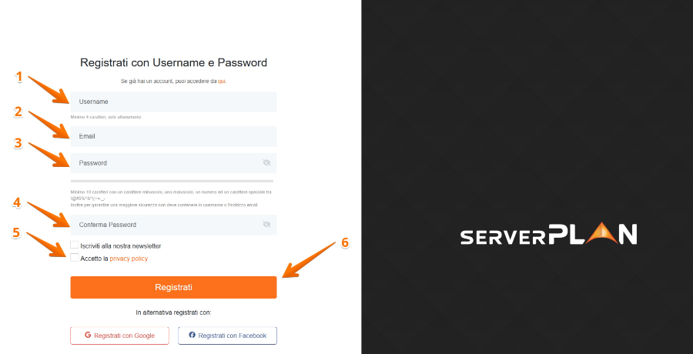693x354 pixels.
Task: Choose Registrati con Facebook
Action: 227,336
